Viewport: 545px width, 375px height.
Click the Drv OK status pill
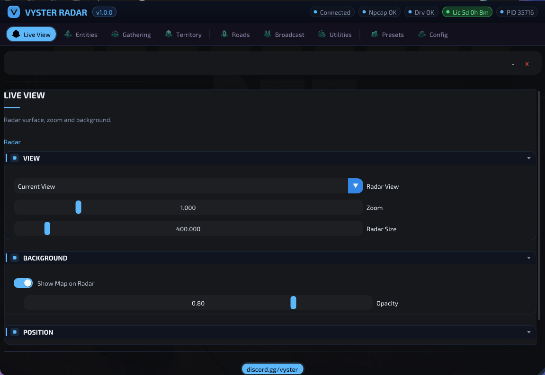click(x=421, y=12)
